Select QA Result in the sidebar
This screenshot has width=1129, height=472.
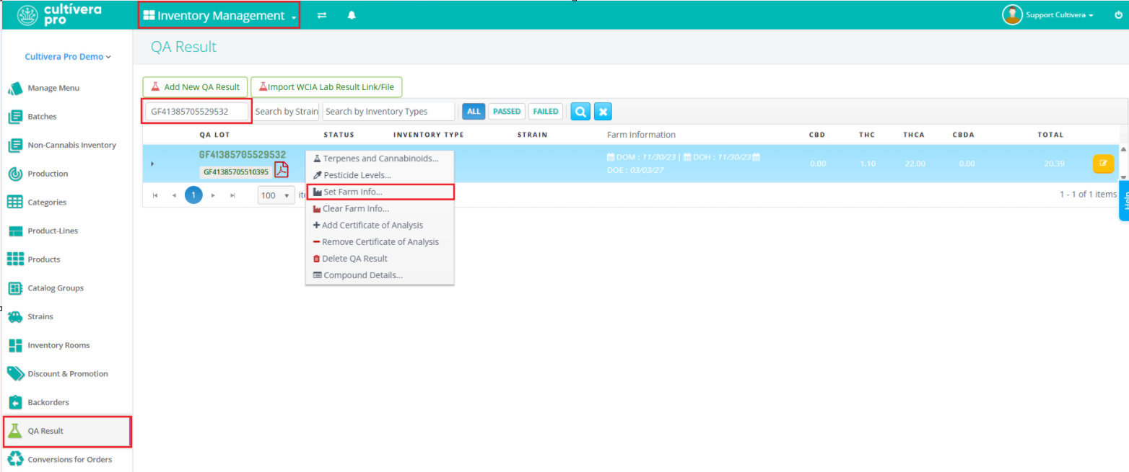pyautogui.click(x=67, y=431)
